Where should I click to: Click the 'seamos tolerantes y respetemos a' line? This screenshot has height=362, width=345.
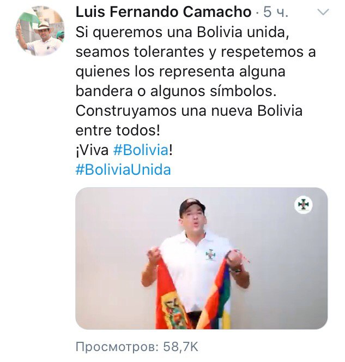196,52
